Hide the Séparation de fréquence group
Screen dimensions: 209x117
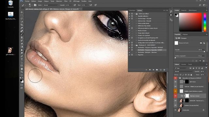click(x=175, y=78)
